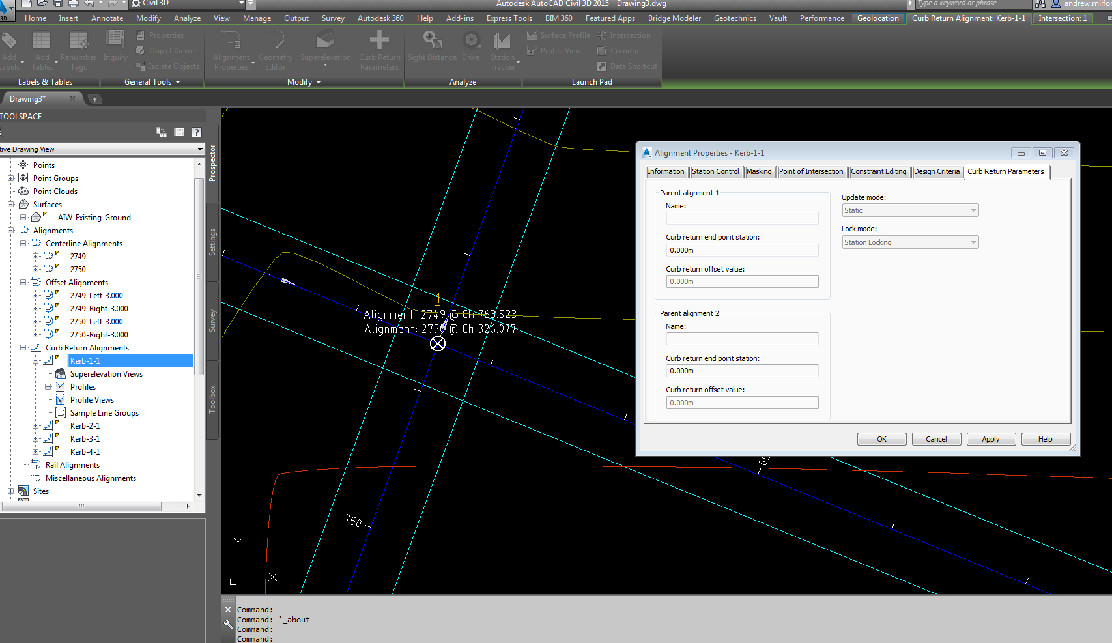The image size is (1112, 643).
Task: Click Intersection in Launch Pad
Action: pos(623,35)
